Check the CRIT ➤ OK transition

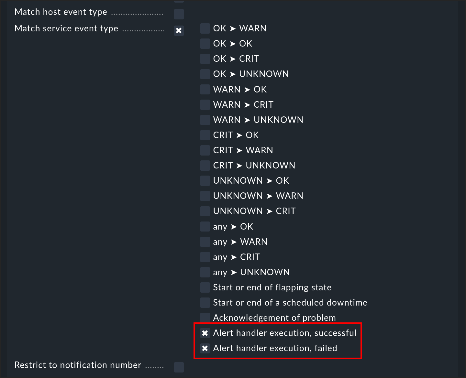pos(205,135)
